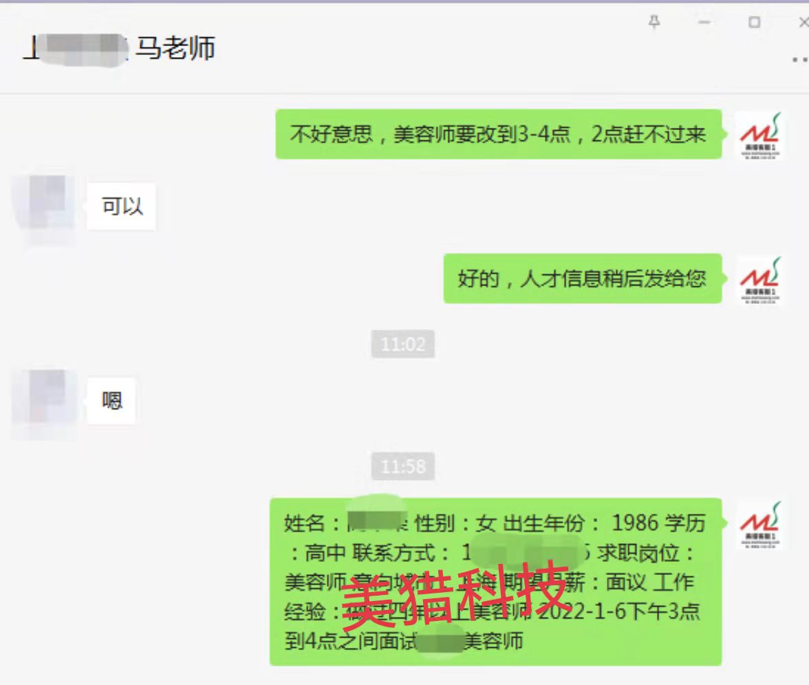Close the chat window

coord(803,22)
